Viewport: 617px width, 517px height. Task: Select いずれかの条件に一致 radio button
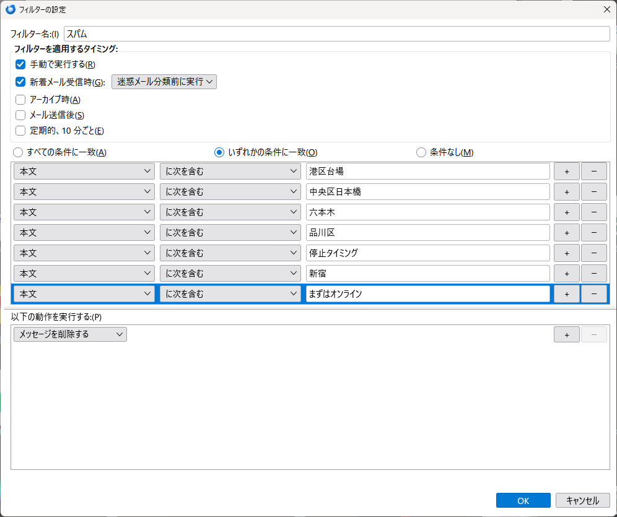(x=219, y=152)
